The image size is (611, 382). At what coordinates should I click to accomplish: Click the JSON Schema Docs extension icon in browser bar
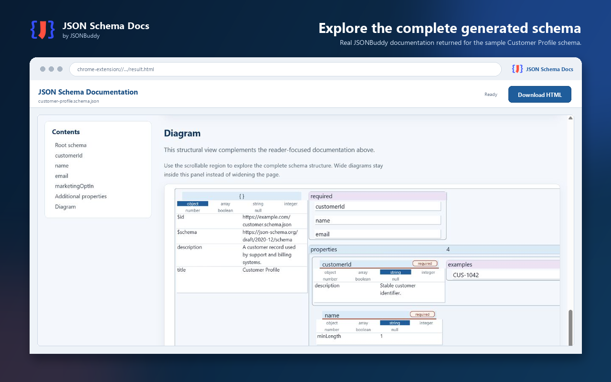(x=517, y=69)
